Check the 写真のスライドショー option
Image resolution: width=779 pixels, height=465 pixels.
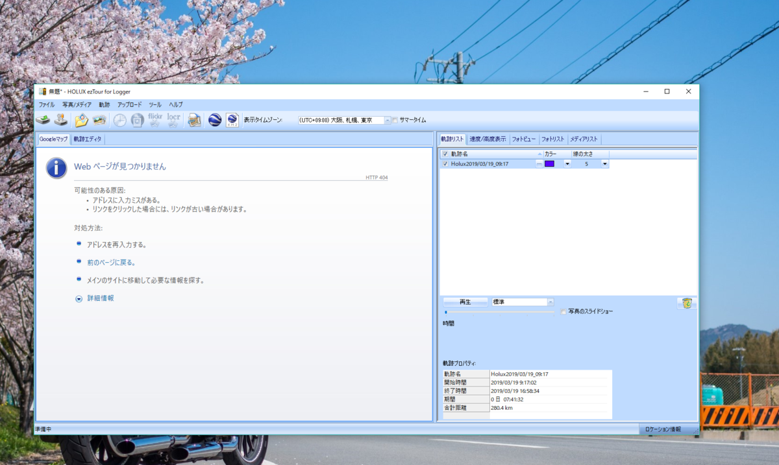[x=563, y=311]
